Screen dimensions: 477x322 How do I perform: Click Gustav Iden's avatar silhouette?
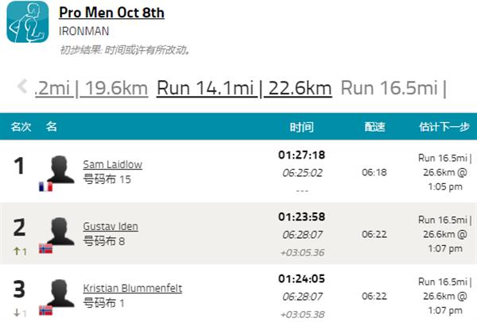pyautogui.click(x=58, y=231)
